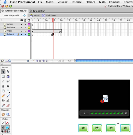Image resolution: width=133 pixels, height=135 pixels.
Task: Toggle Edit Multiple Frames
Action: click(43, 61)
